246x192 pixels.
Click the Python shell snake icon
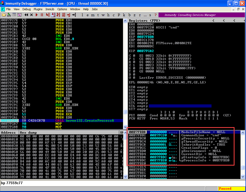(9, 15)
